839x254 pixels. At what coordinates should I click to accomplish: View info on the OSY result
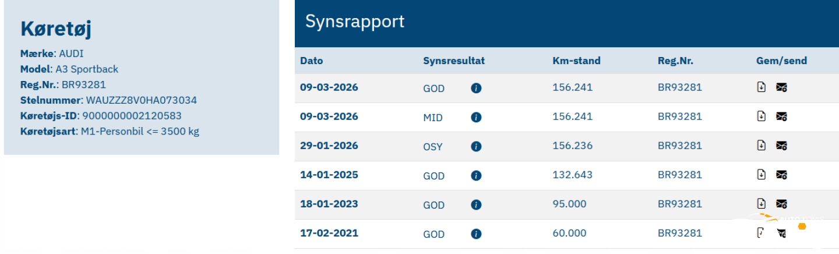pos(476,147)
